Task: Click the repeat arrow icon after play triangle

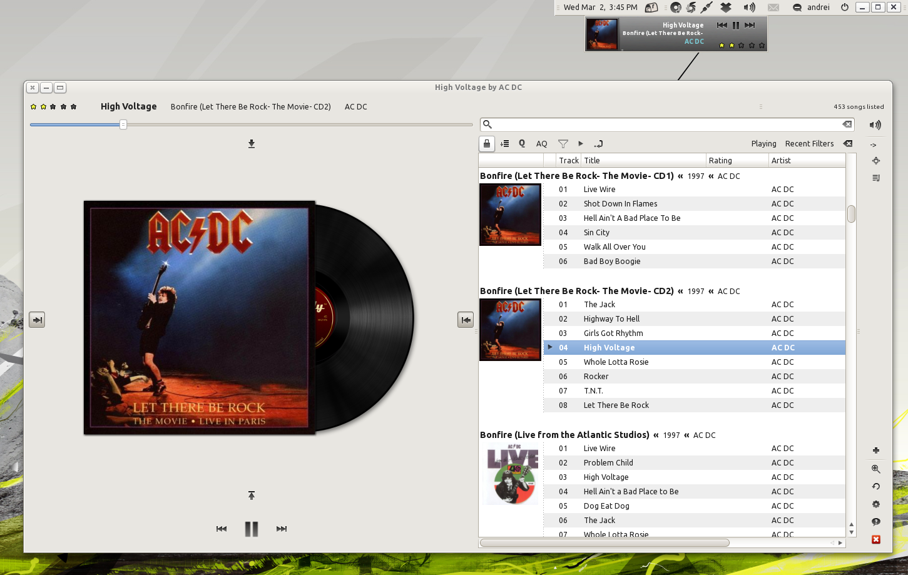Action: click(x=598, y=144)
